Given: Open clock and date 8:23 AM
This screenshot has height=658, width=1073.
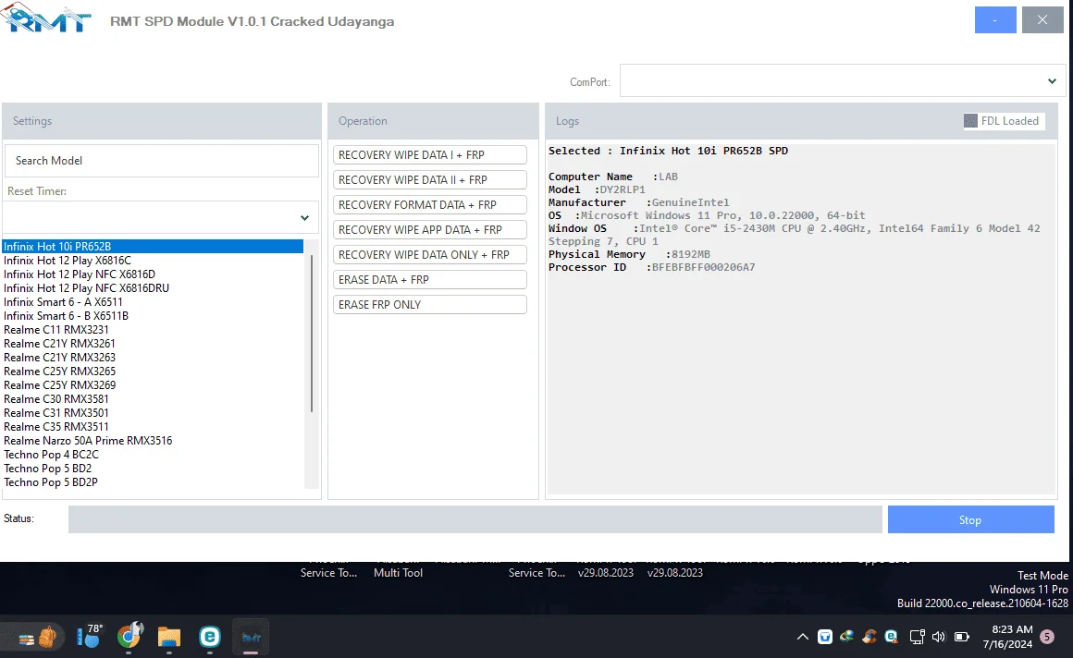Looking at the screenshot, I should (1007, 637).
